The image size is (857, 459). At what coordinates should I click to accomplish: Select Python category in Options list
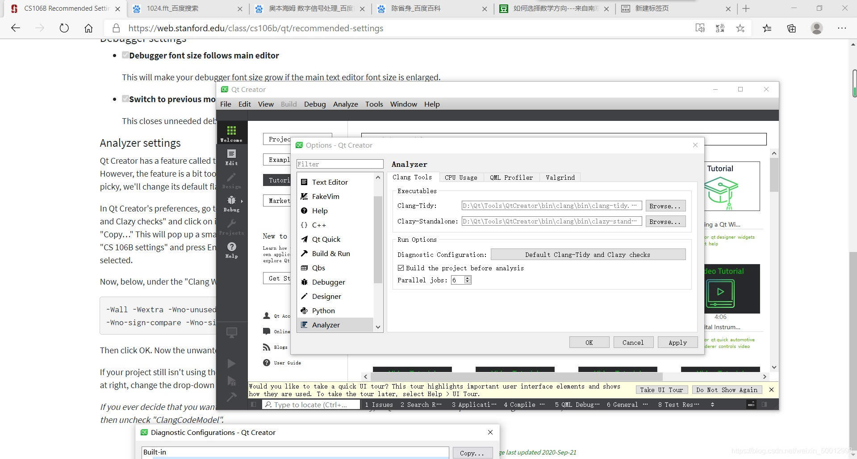pos(335,310)
